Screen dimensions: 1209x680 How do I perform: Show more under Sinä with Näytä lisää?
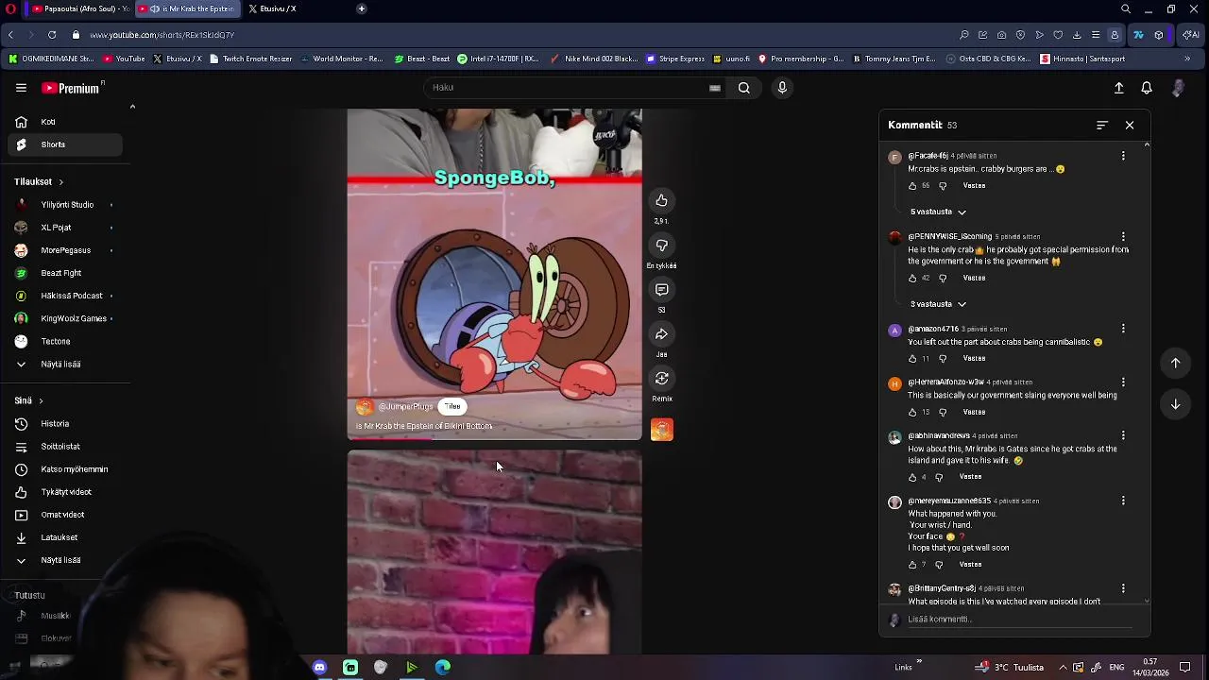(x=60, y=560)
